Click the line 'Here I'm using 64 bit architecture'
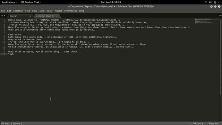 coord(77,44)
